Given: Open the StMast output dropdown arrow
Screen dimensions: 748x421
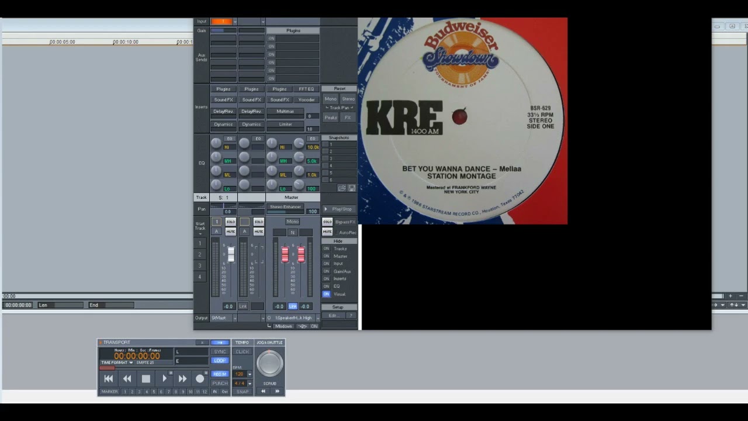Looking at the screenshot, I should click(235, 318).
